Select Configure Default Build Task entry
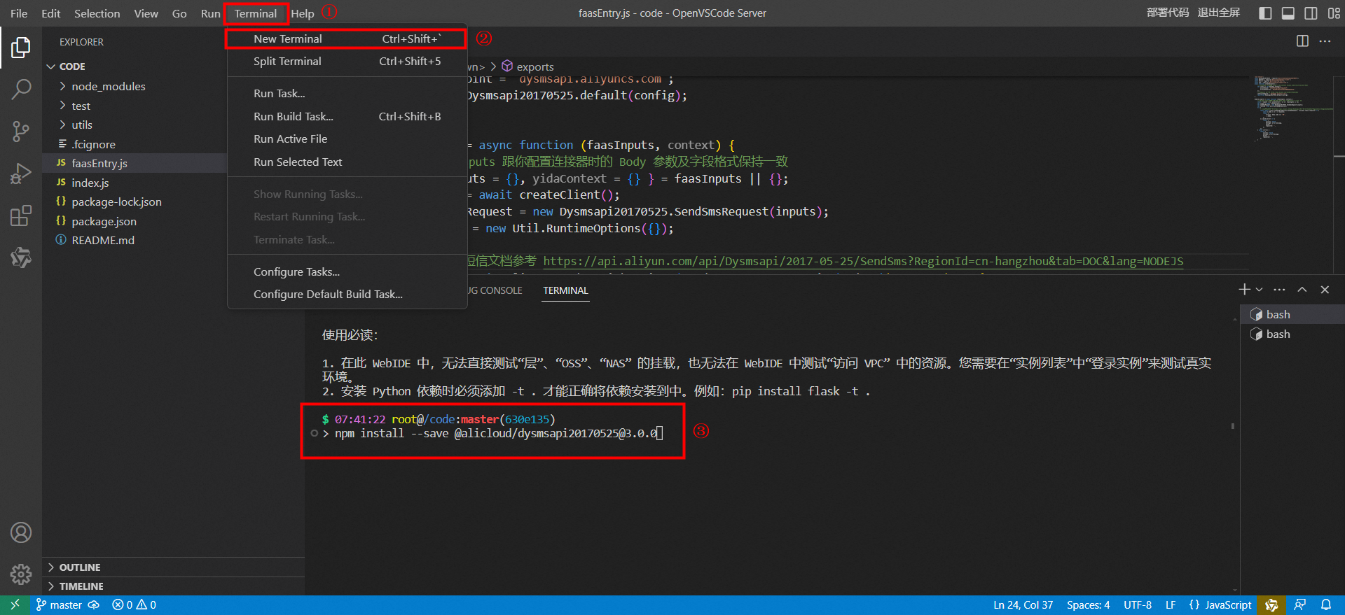Viewport: 1345px width, 615px height. (x=347, y=295)
